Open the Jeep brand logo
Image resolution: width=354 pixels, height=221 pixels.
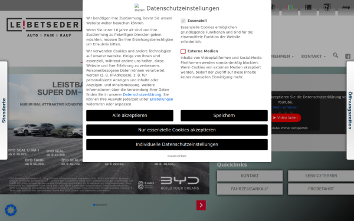[346, 8]
